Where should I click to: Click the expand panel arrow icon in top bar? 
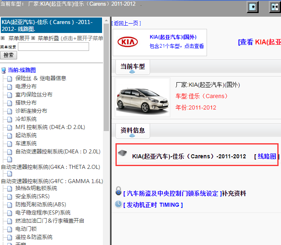253,7
